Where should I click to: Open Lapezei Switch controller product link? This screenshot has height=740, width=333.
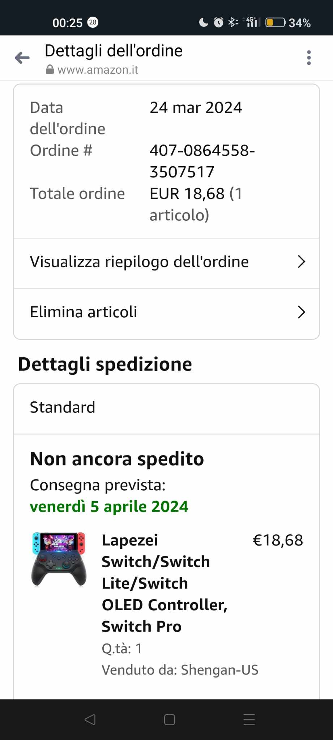(165, 583)
